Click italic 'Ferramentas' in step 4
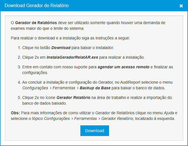The width and height of the screenshot is (188, 146). click(x=64, y=88)
